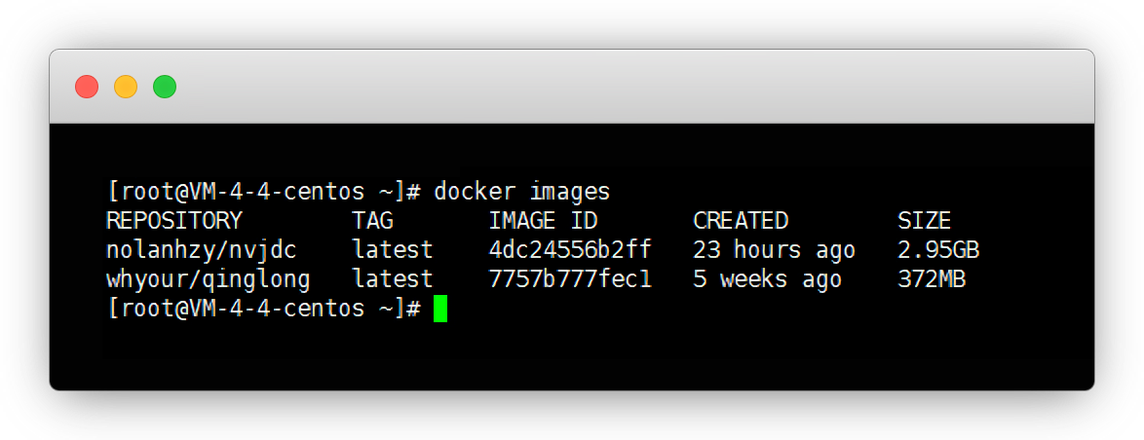Click the 372MB size value
1144x440 pixels.
[x=931, y=280]
